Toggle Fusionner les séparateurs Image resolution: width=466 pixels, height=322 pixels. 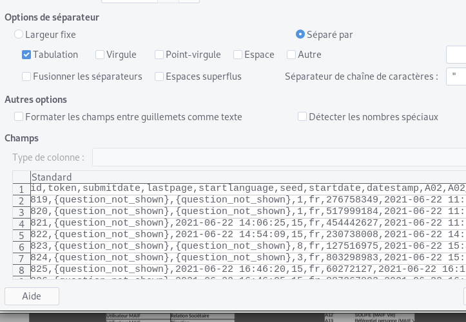coord(26,77)
